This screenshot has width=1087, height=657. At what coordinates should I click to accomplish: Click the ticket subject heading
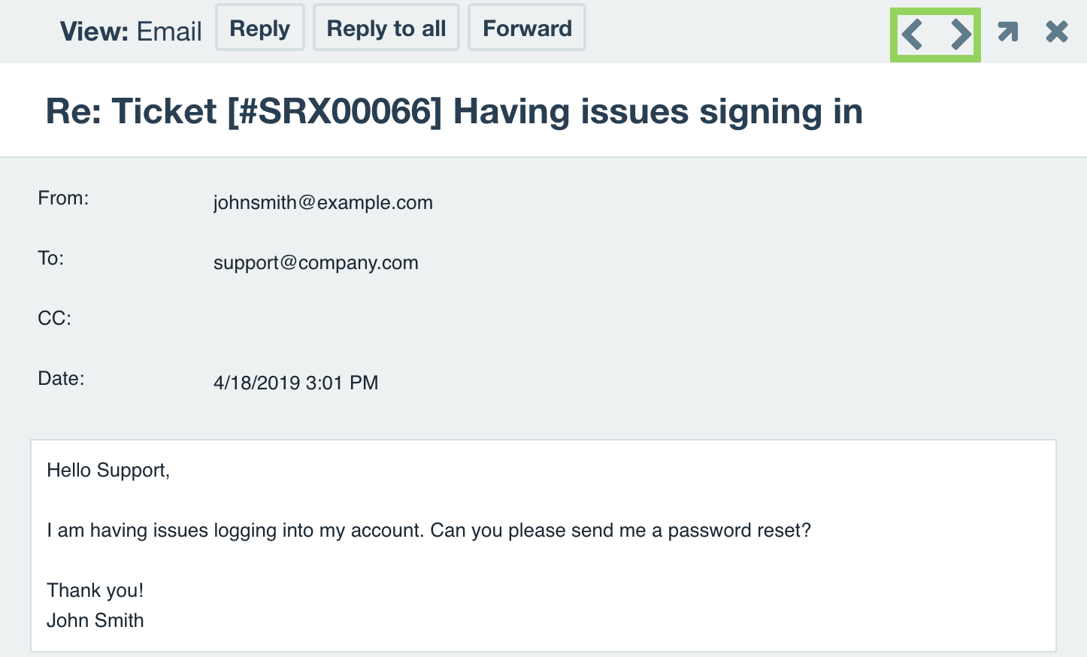tap(453, 111)
